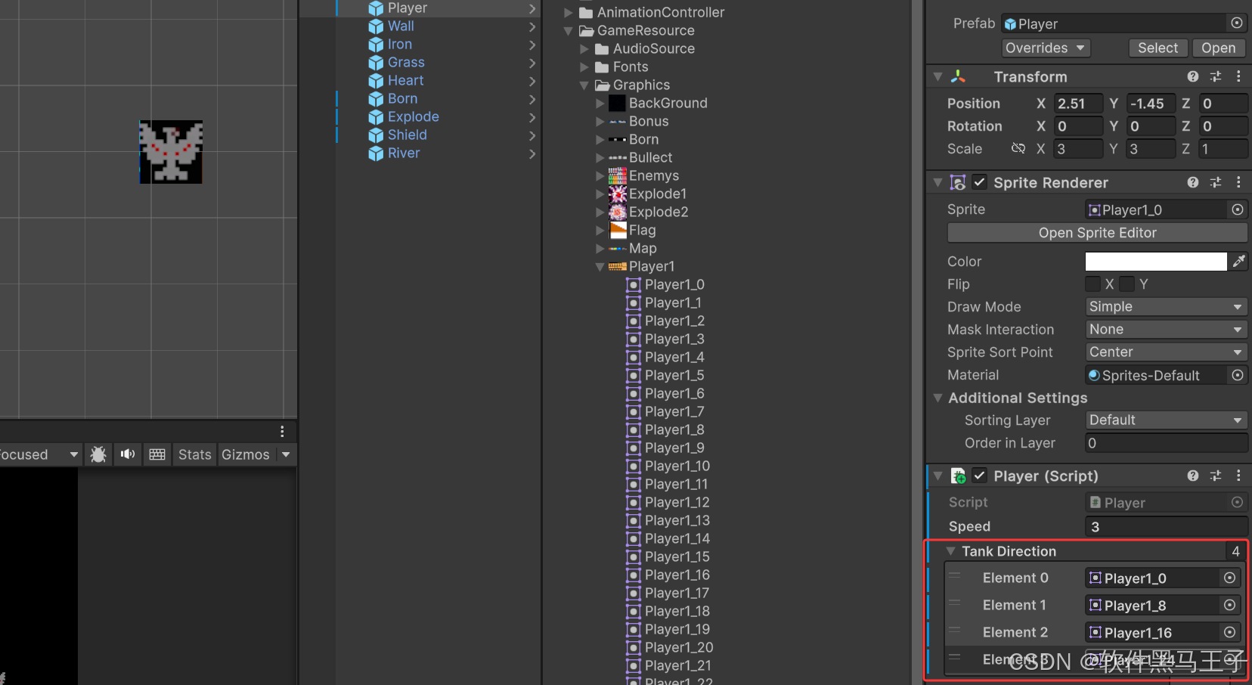The height and width of the screenshot is (685, 1252).
Task: Toggle the Gizmos button
Action: pyautogui.click(x=246, y=454)
